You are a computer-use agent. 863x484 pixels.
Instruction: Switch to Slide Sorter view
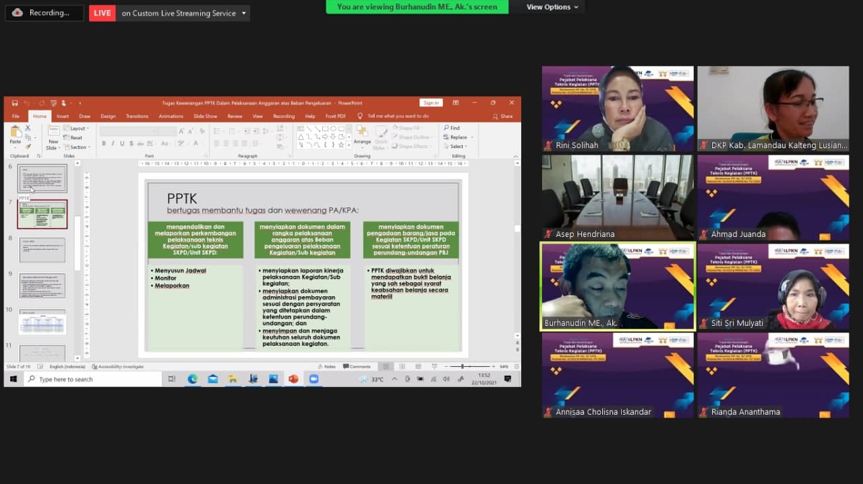(x=401, y=366)
